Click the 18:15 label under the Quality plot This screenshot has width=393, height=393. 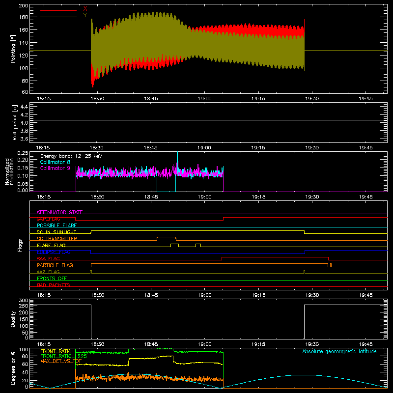(x=44, y=344)
